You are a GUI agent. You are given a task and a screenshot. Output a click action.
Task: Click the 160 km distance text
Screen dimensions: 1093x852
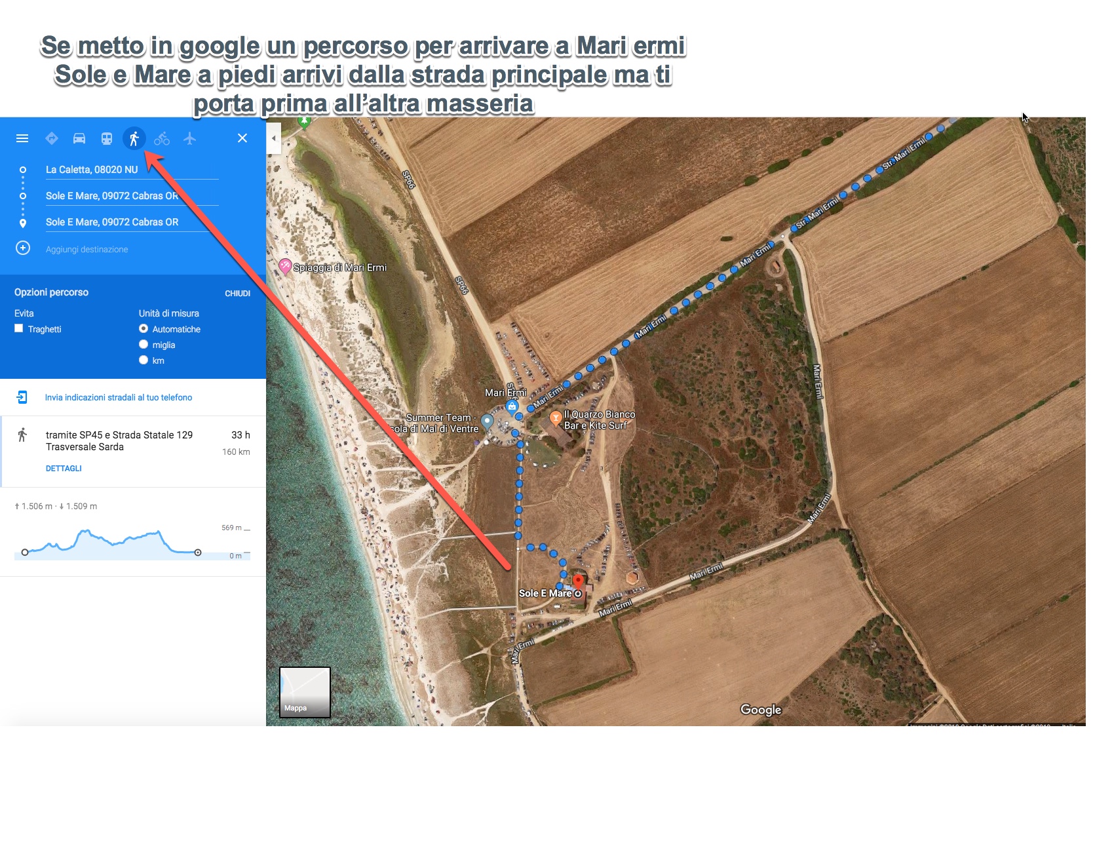(236, 452)
